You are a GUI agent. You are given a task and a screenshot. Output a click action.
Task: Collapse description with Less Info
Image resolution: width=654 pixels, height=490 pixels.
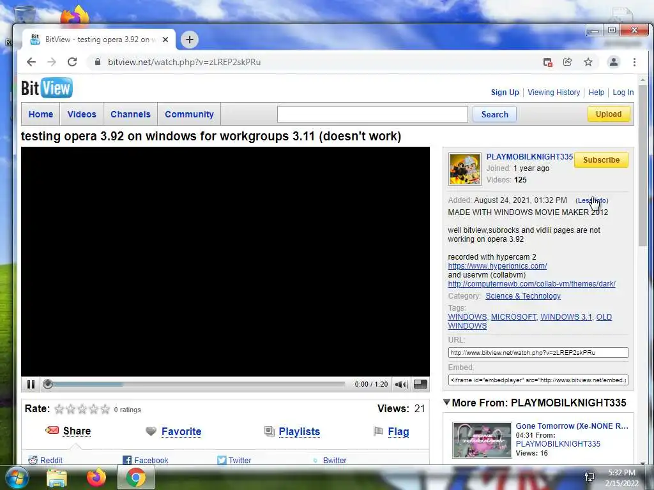(592, 200)
